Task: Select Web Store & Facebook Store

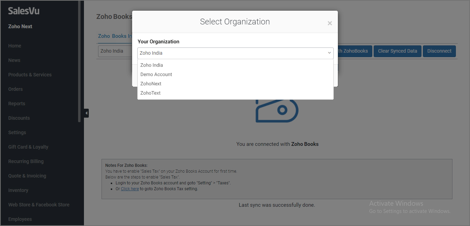Action: click(x=39, y=205)
